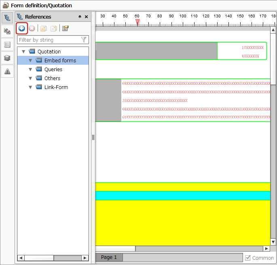
Task: Select the 30XXXX text field on canvas
Action: pos(155,101)
